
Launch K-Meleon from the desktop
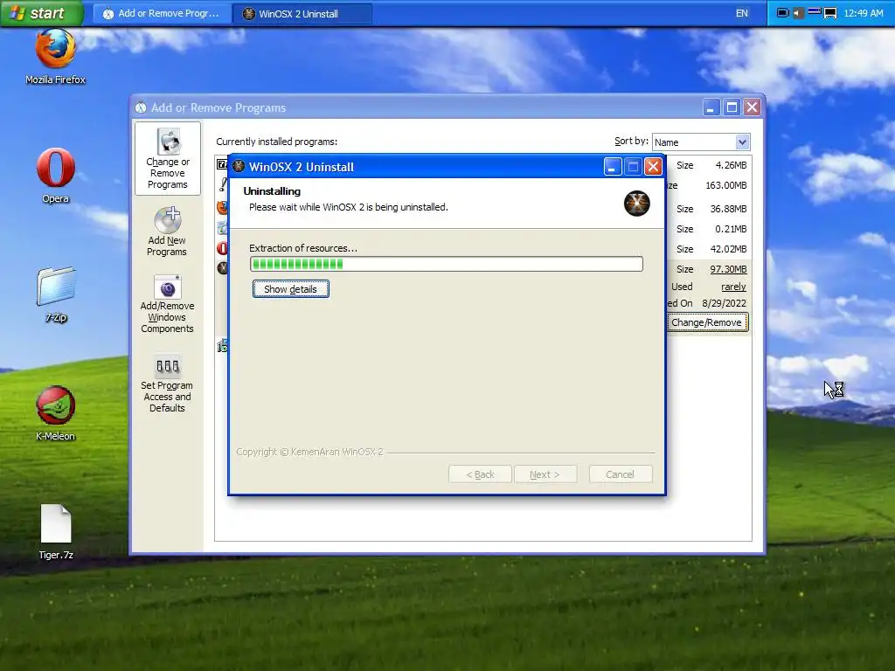click(55, 405)
